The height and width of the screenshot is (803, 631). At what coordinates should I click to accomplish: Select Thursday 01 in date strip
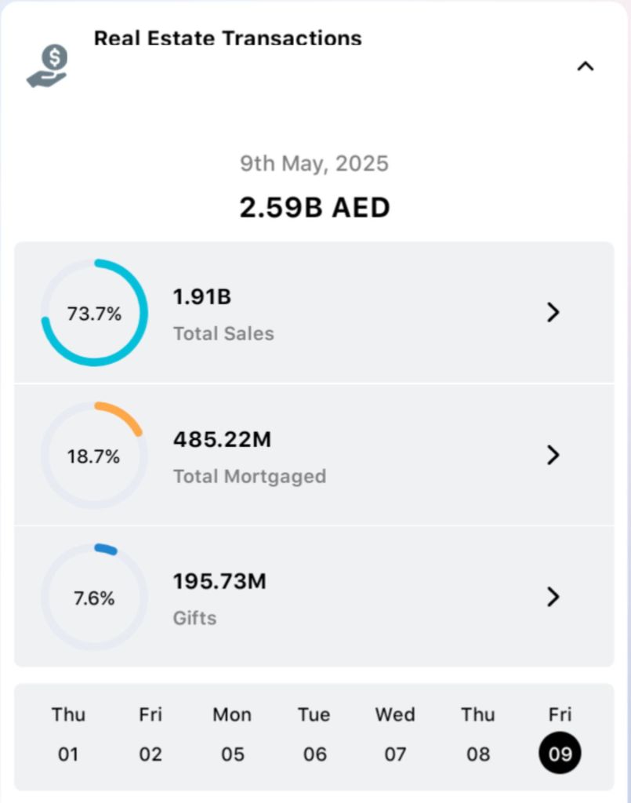[68, 735]
